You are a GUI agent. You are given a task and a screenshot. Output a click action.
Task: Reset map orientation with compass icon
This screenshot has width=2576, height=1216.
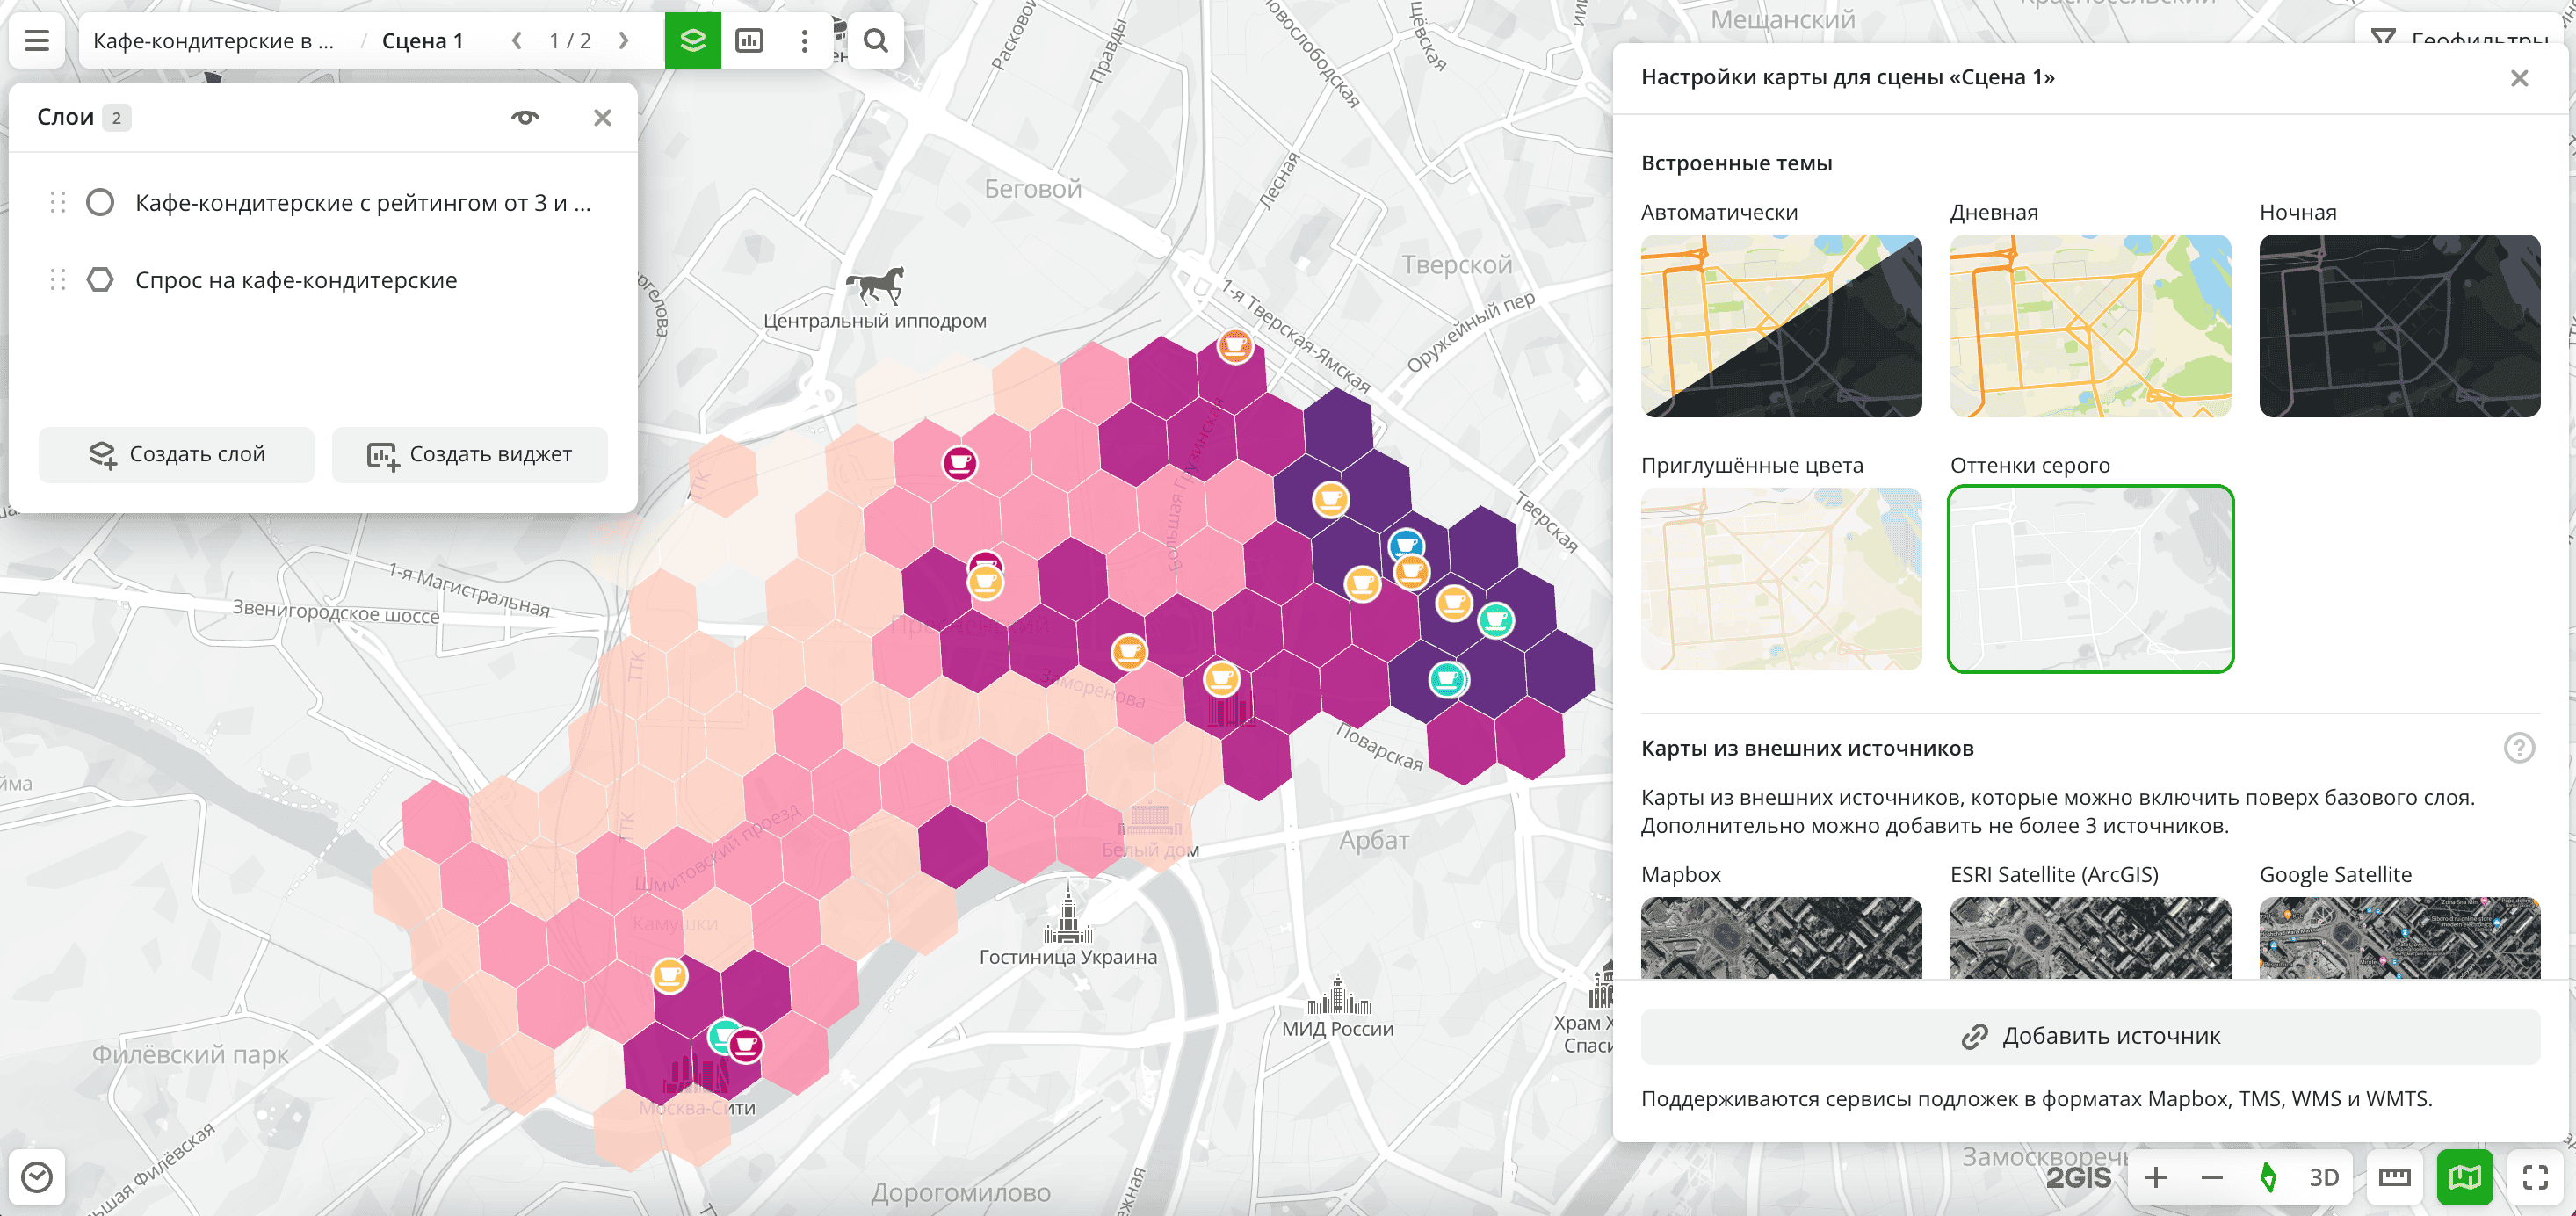point(2268,1177)
